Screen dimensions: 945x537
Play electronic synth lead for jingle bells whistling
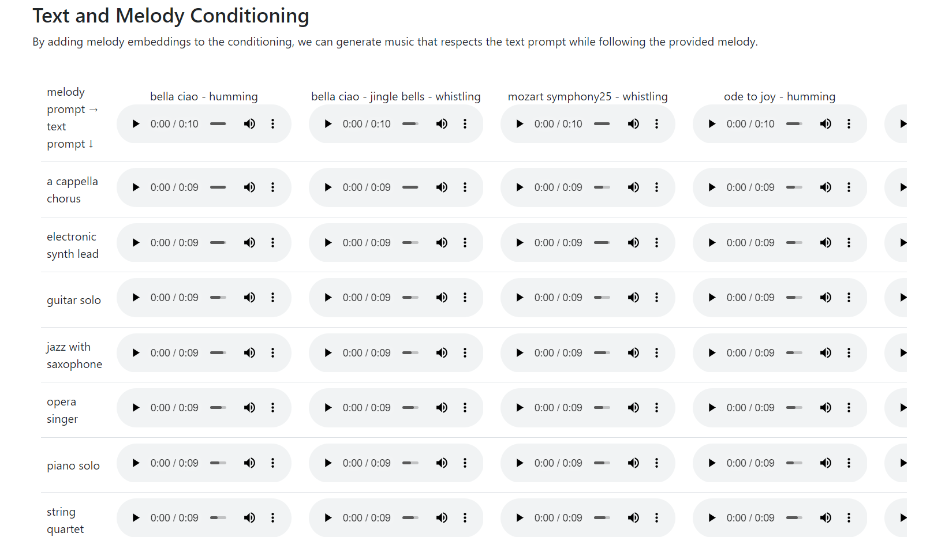[x=328, y=243]
